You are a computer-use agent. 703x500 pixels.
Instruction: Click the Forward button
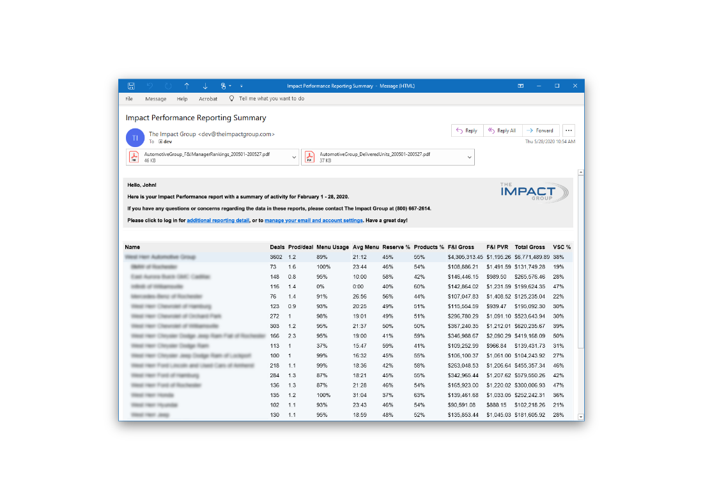pos(541,130)
